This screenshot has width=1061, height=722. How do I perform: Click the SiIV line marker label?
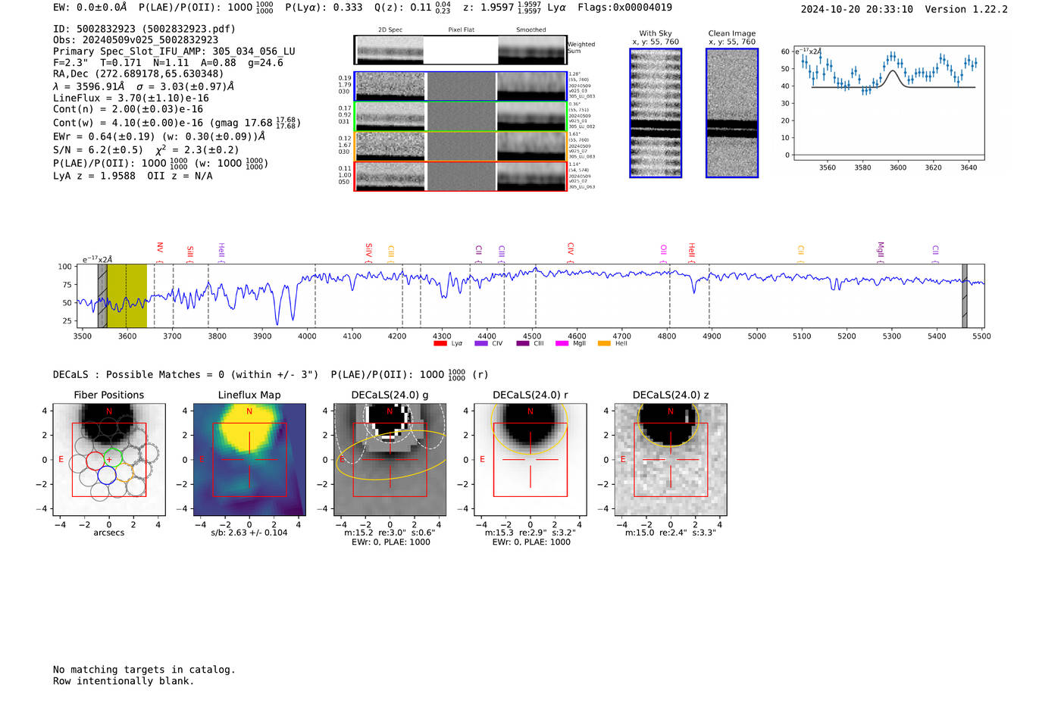(x=369, y=249)
